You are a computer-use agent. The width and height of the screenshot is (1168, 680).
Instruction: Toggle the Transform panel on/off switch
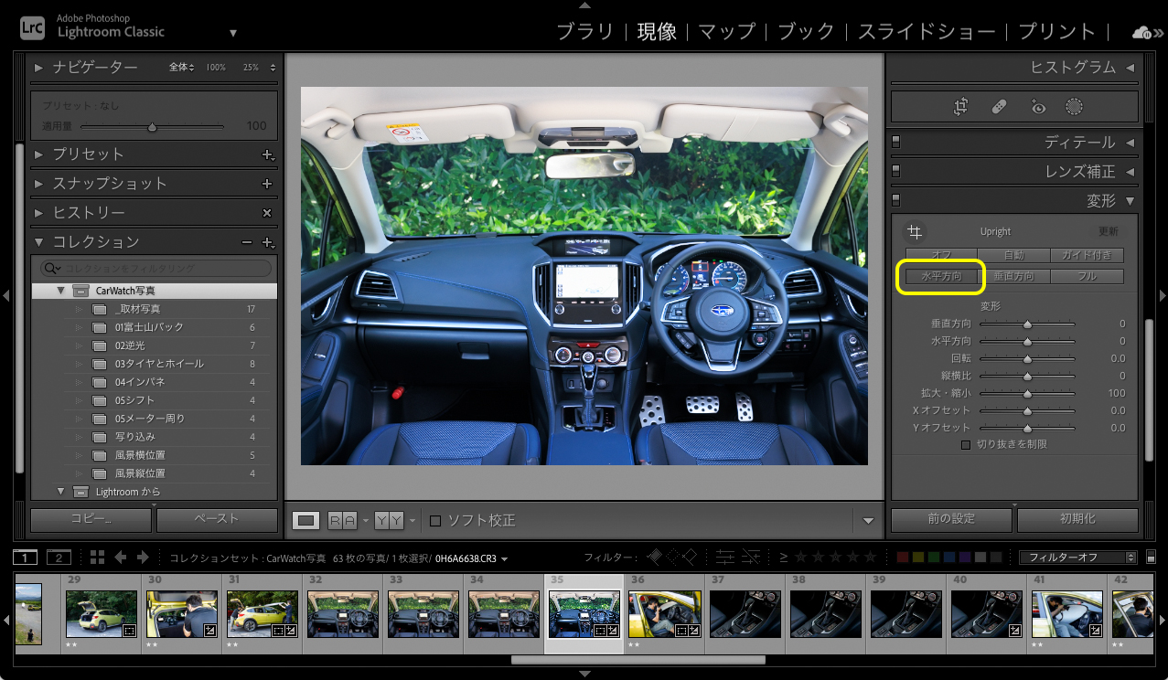896,200
